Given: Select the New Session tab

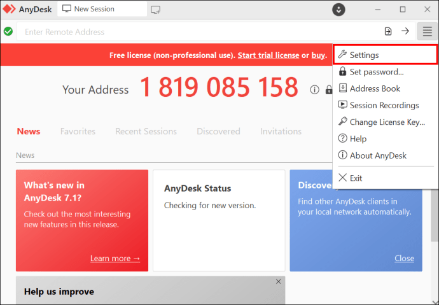Looking at the screenshot, I should [x=102, y=10].
